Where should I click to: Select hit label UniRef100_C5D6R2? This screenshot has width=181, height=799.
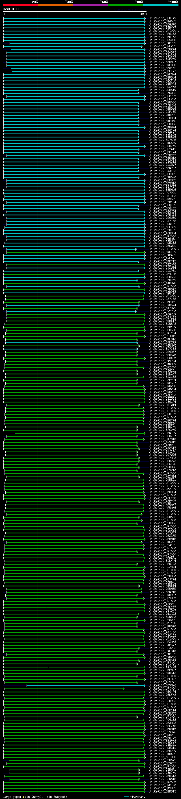[162, 760]
